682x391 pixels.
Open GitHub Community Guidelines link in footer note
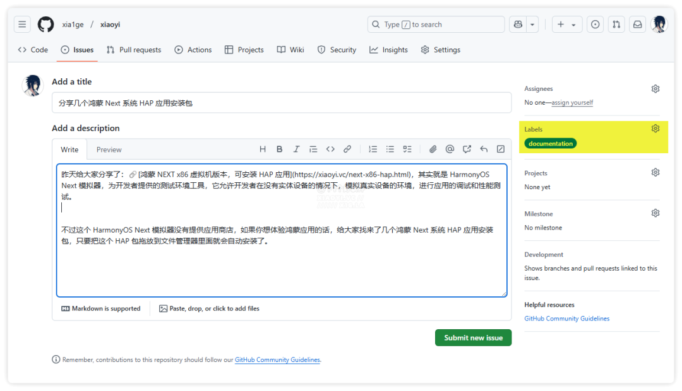[x=277, y=359]
